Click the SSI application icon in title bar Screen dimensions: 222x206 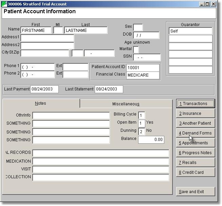coord(4,4)
